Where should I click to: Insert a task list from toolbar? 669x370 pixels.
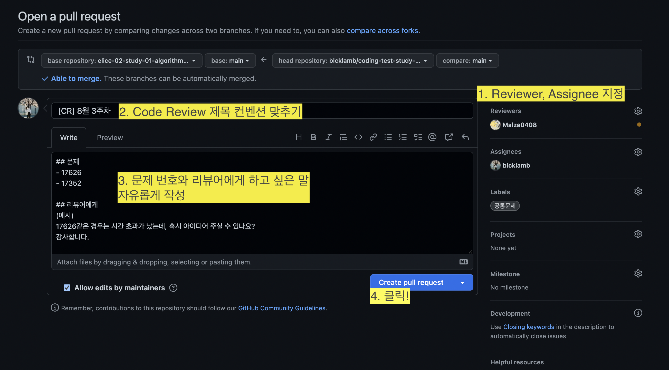[x=418, y=137]
